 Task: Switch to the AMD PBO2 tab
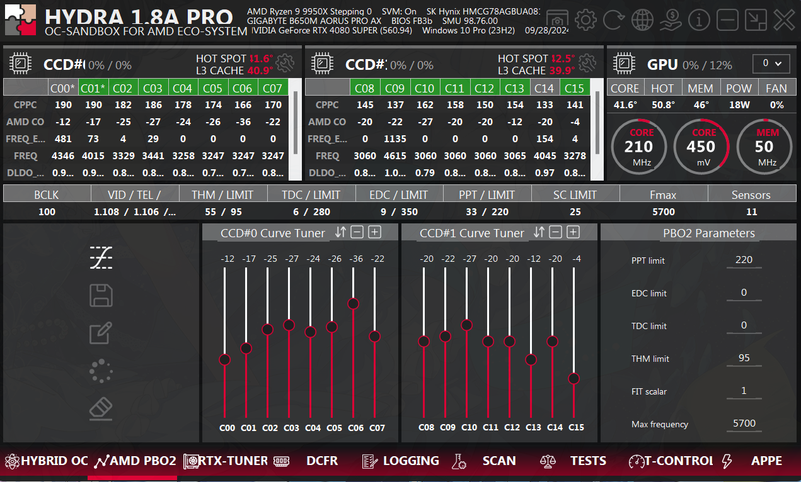point(135,461)
